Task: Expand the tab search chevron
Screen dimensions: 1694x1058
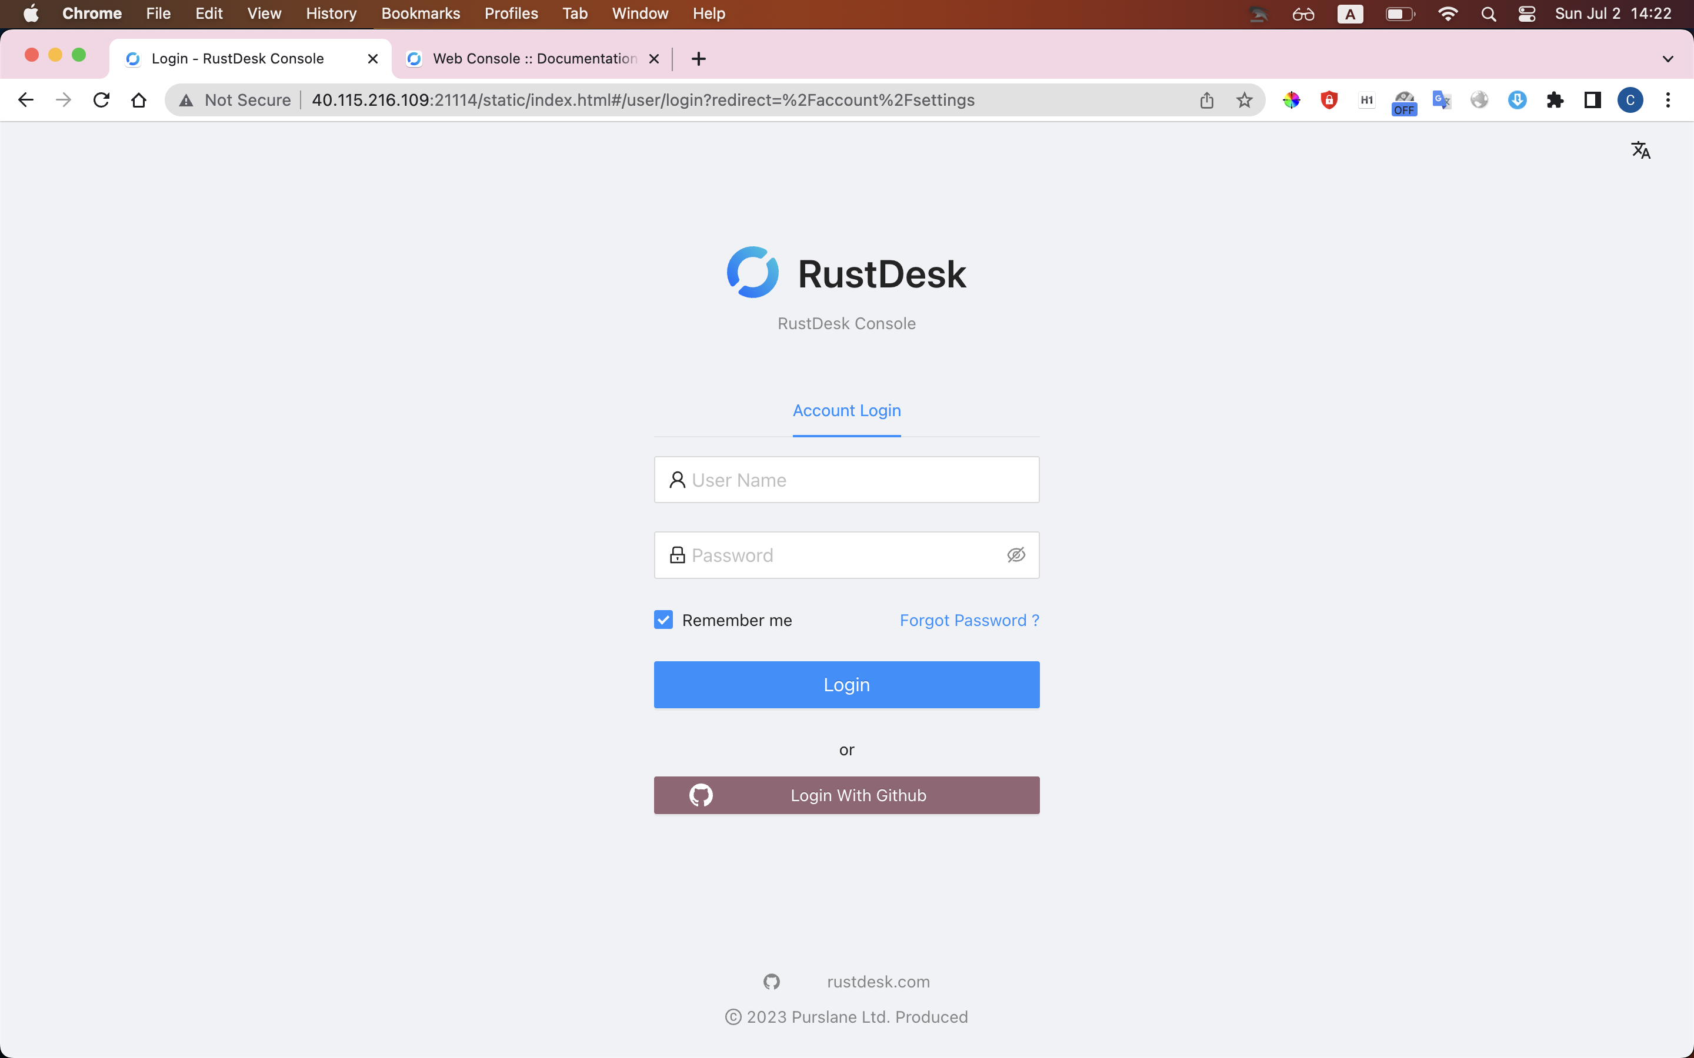Action: point(1668,59)
